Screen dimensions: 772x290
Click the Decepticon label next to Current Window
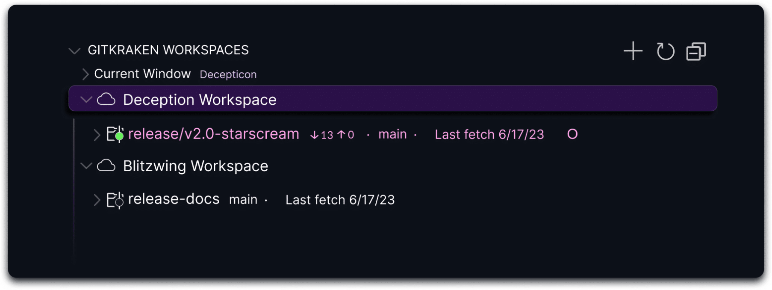[x=228, y=74]
